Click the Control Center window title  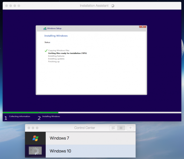85,128
